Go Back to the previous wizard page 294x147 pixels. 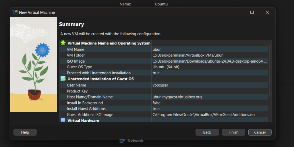pyautogui.click(x=207, y=132)
